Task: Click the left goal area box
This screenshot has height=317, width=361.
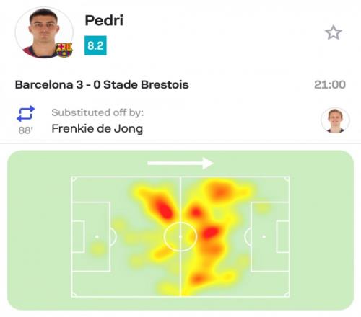Action: click(x=78, y=236)
